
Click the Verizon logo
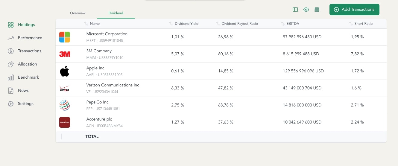tap(65, 88)
